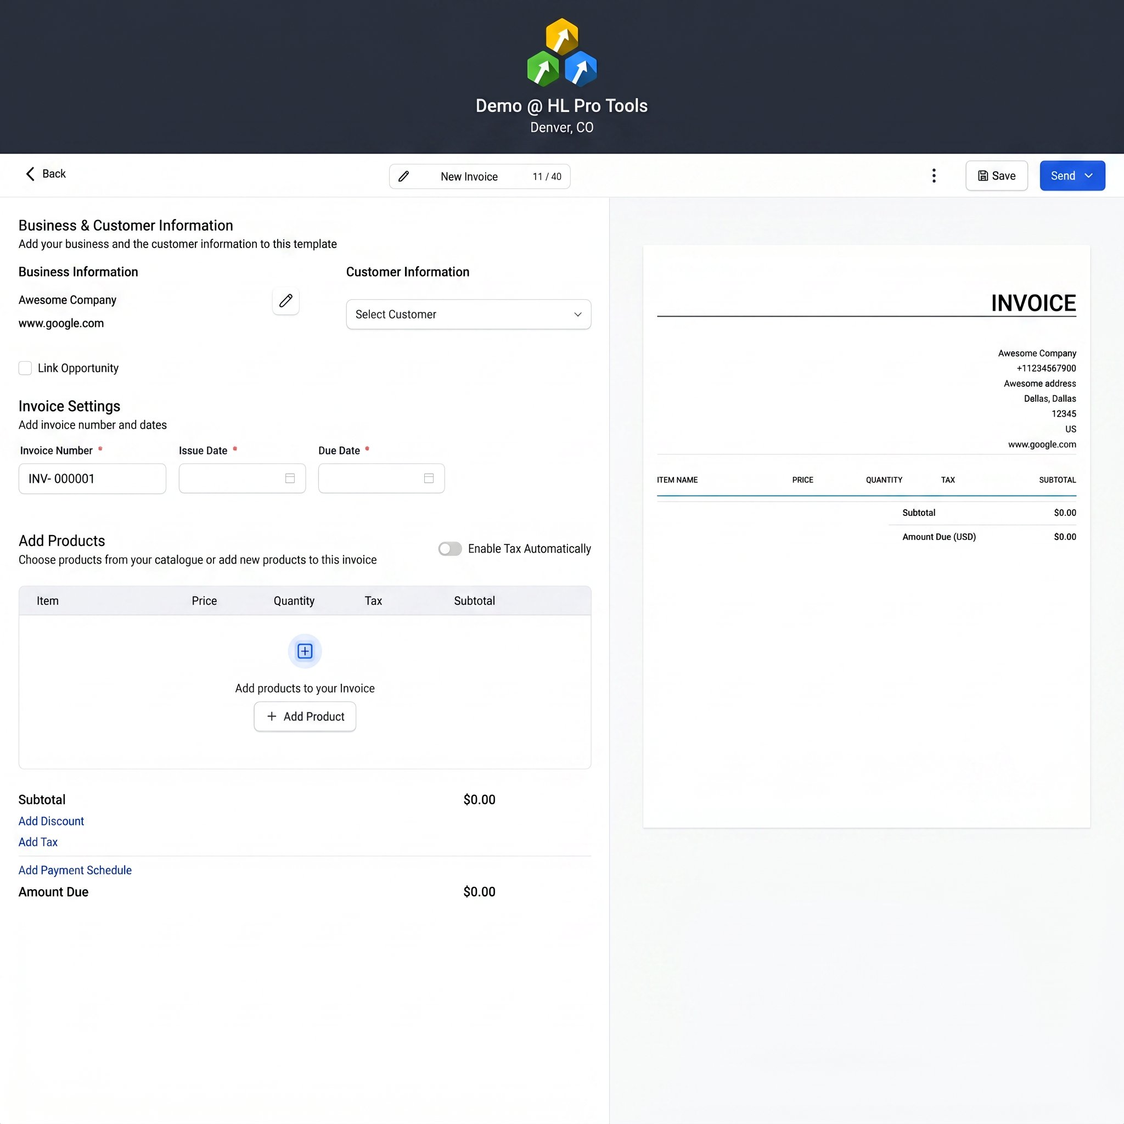1124x1124 pixels.
Task: Click Dellas, Dallas in invoice preview
Action: [x=1049, y=398]
